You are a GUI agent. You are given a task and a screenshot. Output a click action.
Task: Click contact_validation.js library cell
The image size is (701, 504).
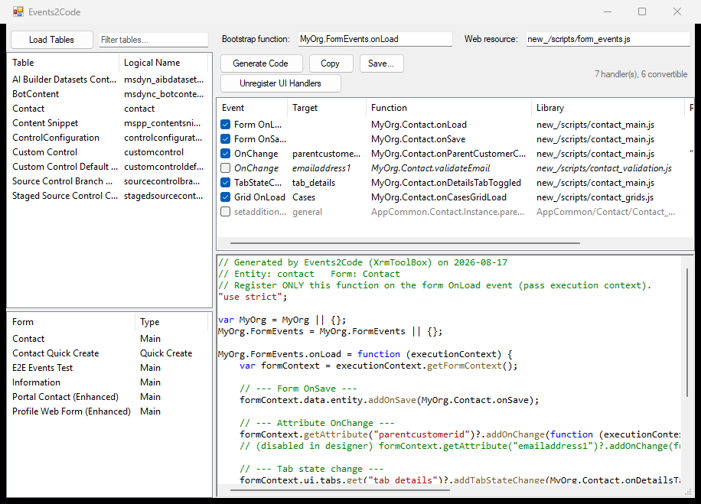point(604,168)
